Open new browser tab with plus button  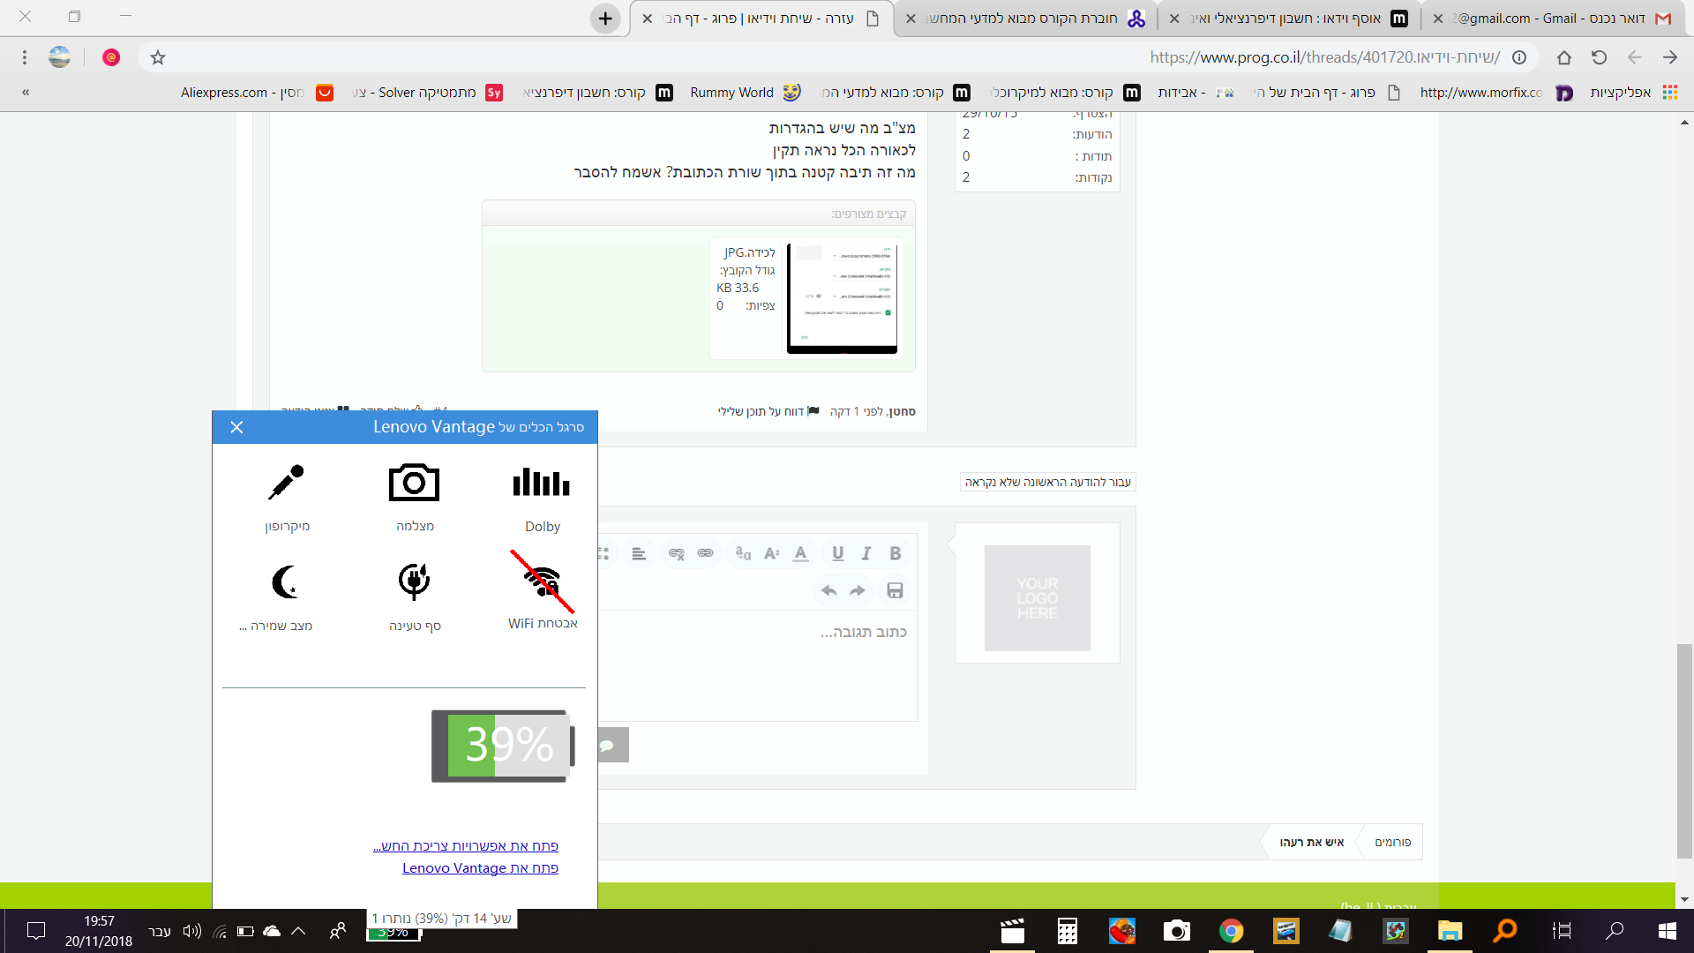pyautogui.click(x=605, y=19)
